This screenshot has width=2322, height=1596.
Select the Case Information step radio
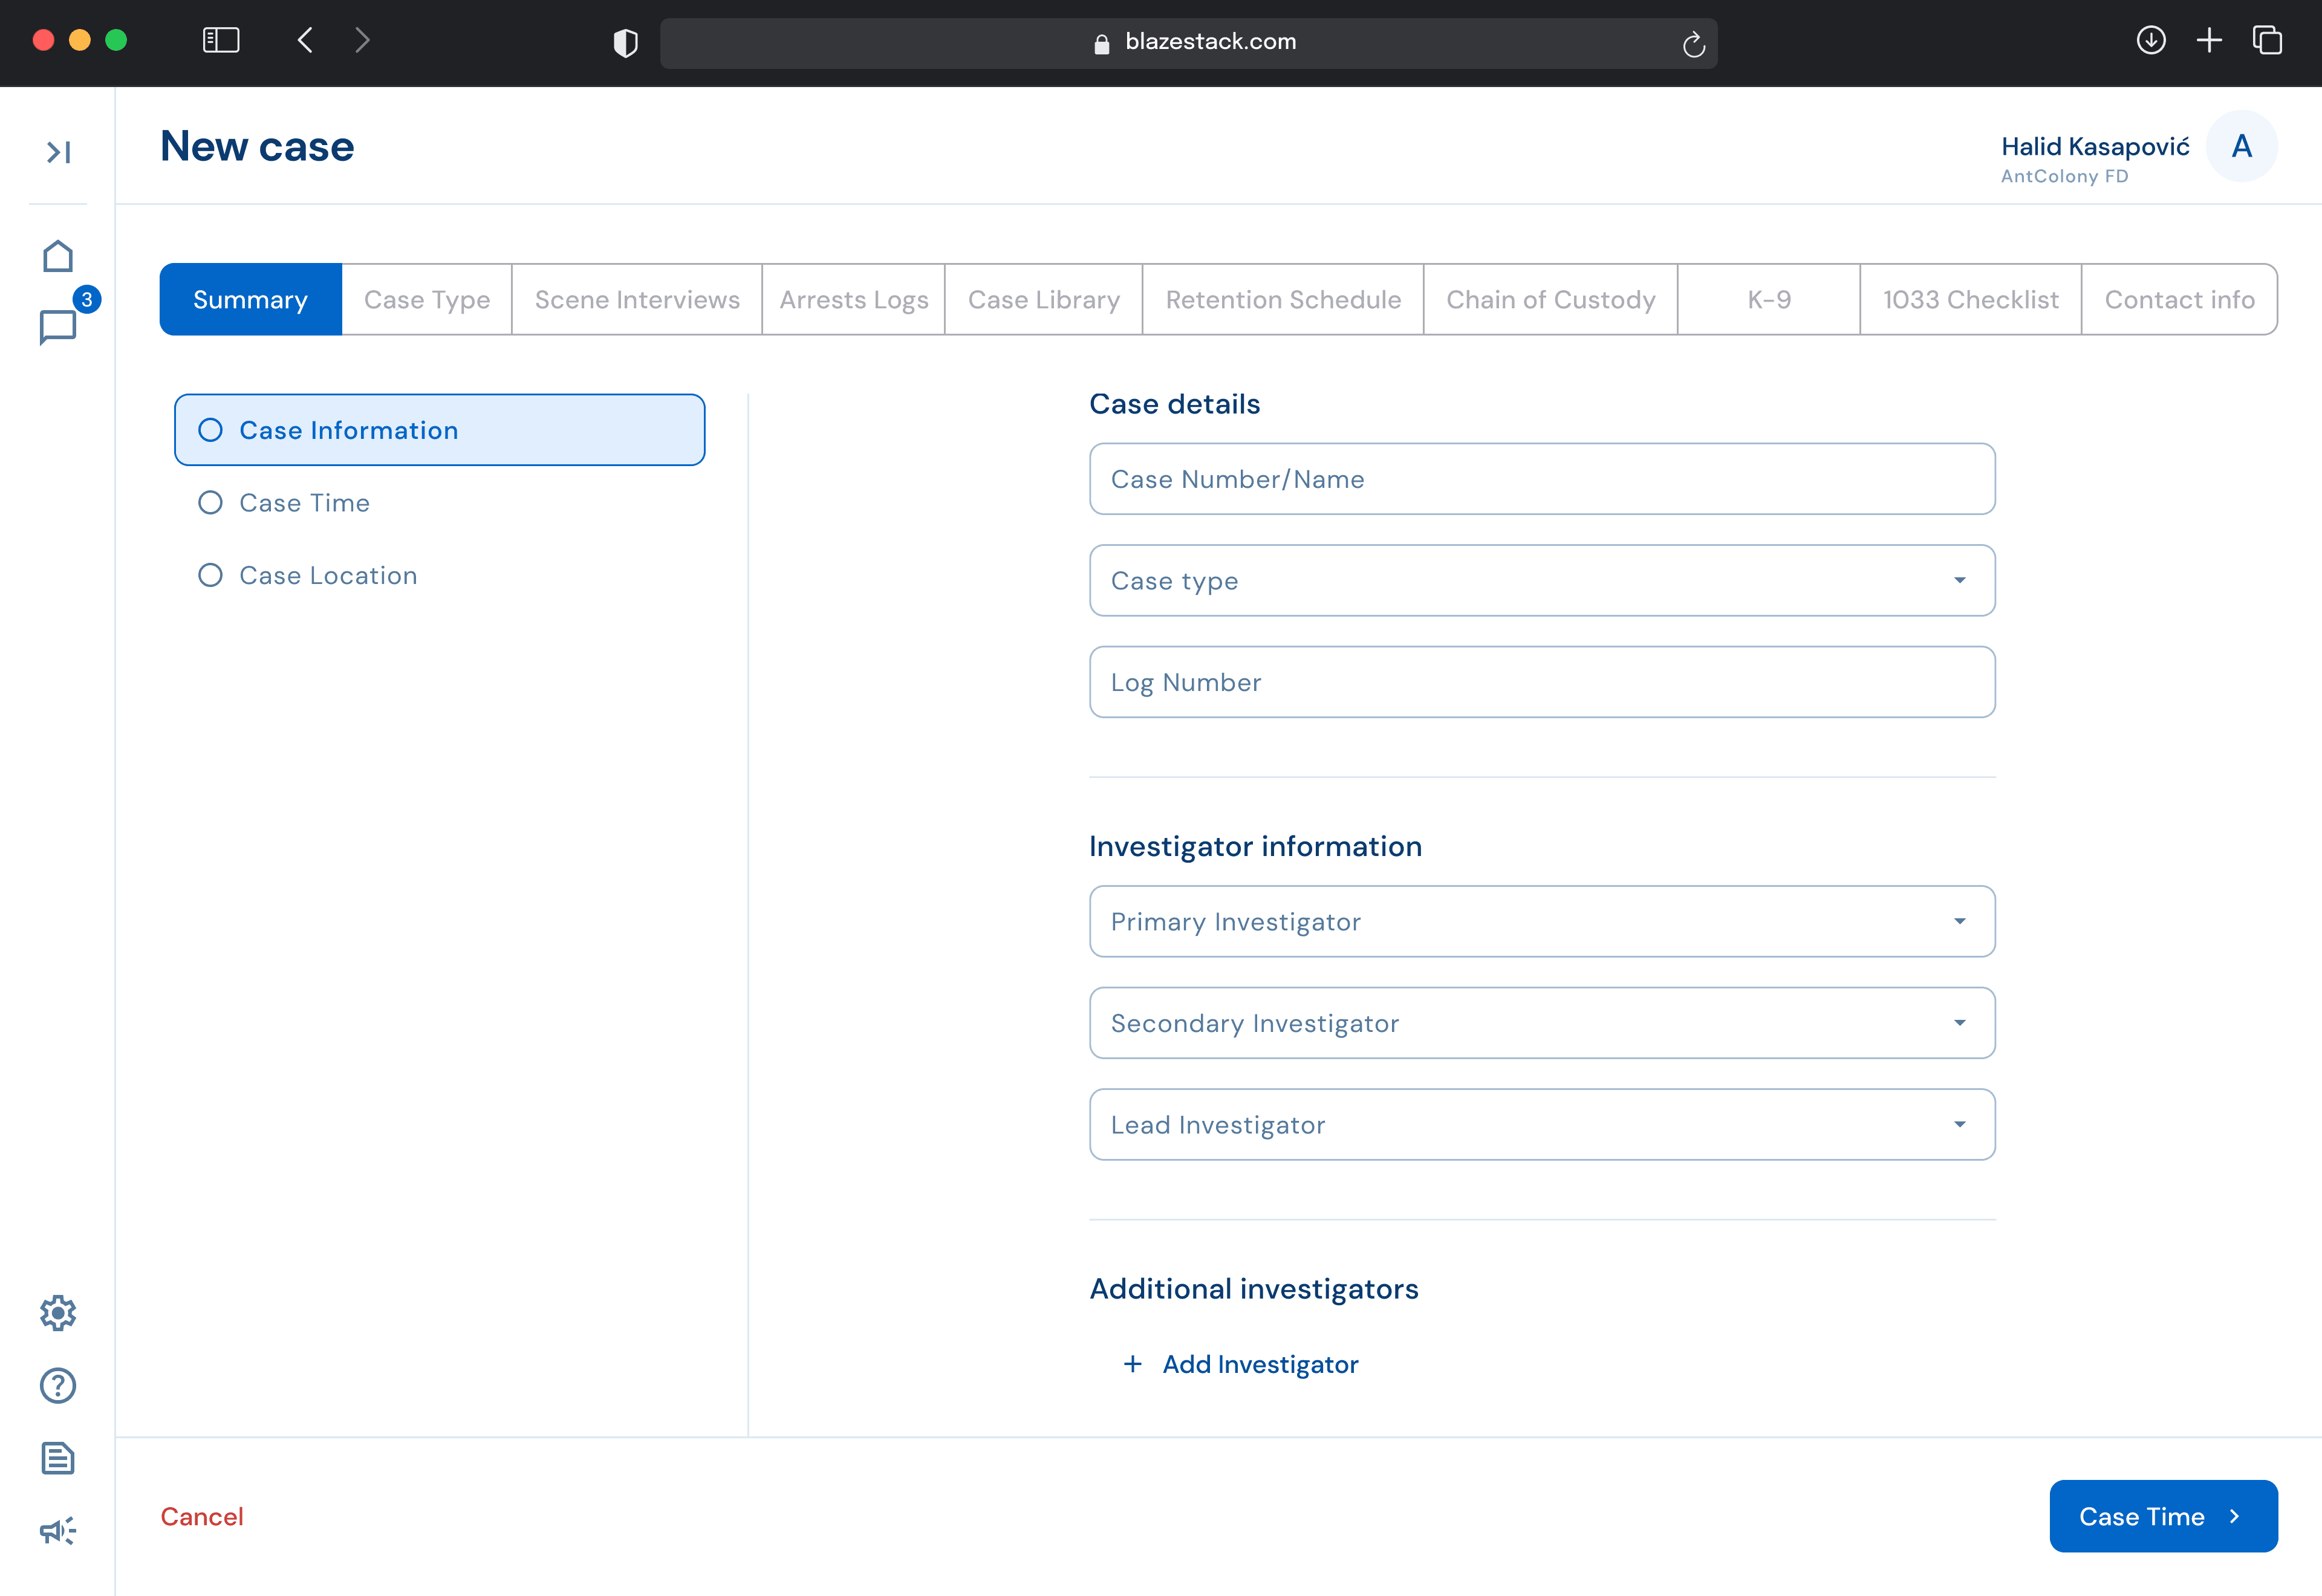(x=210, y=430)
